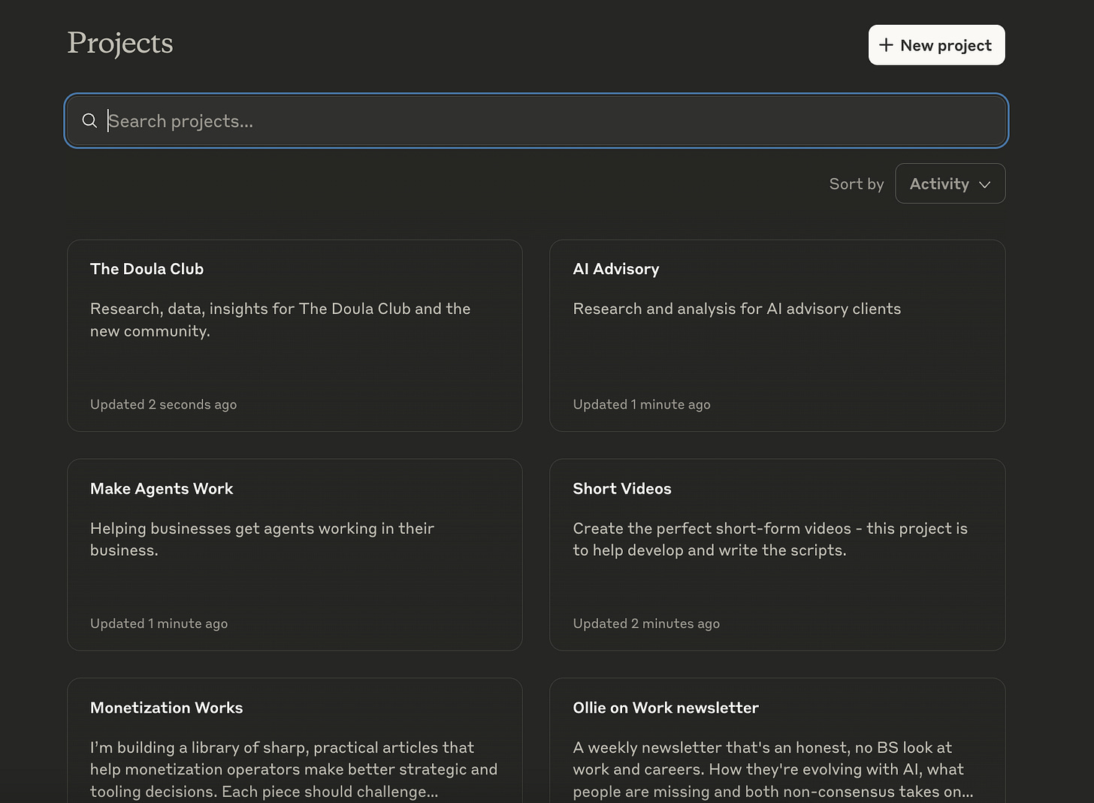Click 'Create the perfect short-form videos' description
The width and height of the screenshot is (1094, 803).
coord(770,539)
